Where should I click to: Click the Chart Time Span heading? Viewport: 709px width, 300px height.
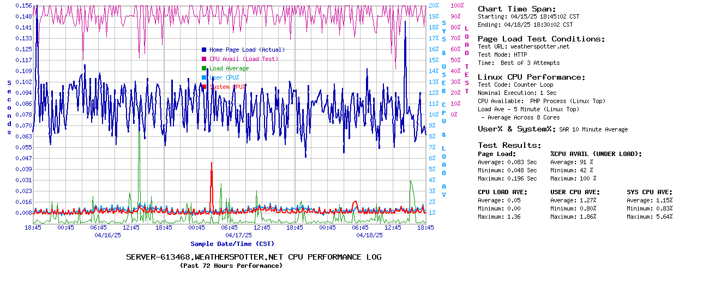(x=516, y=9)
